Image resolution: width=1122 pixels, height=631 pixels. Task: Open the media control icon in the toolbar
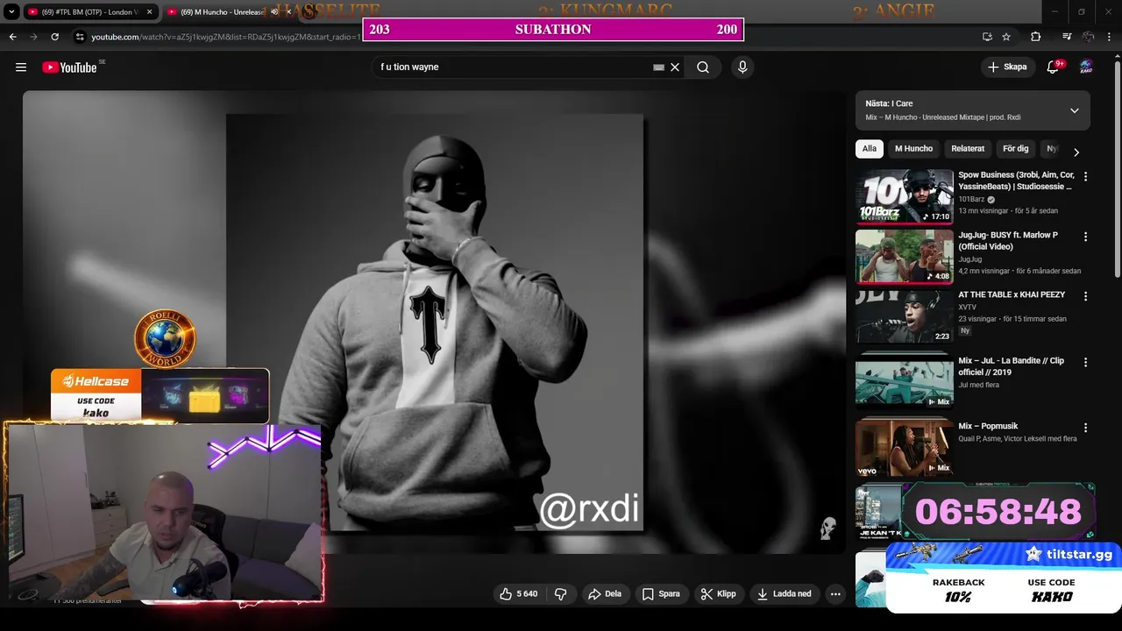click(1067, 37)
